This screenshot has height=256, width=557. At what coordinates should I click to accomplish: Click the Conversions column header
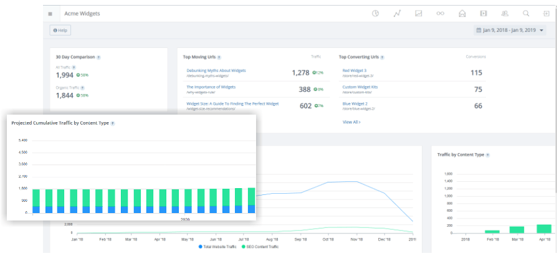[475, 57]
